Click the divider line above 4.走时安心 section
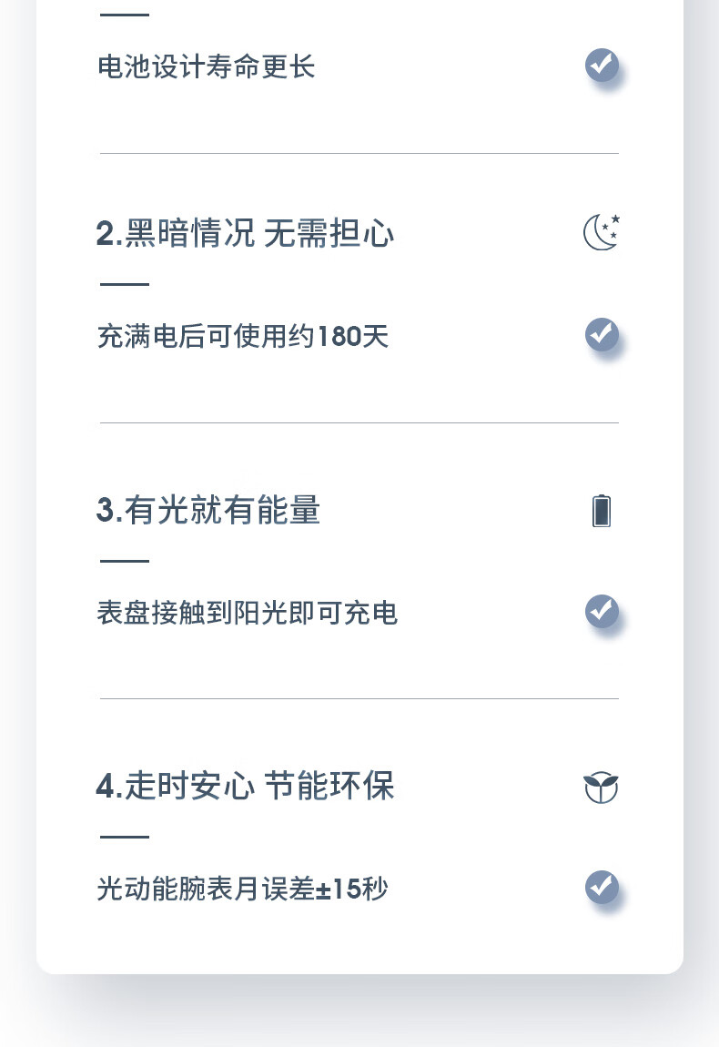719x1047 pixels. click(359, 698)
